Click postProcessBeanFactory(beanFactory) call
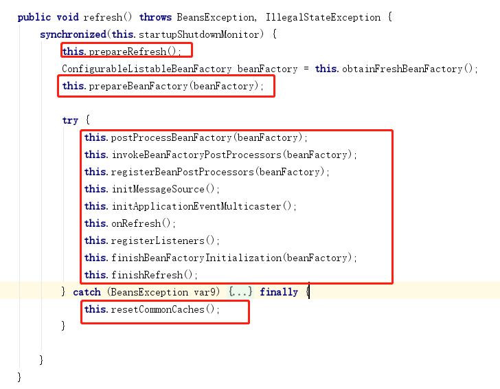Image resolution: width=500 pixels, height=389 pixels. [206, 137]
